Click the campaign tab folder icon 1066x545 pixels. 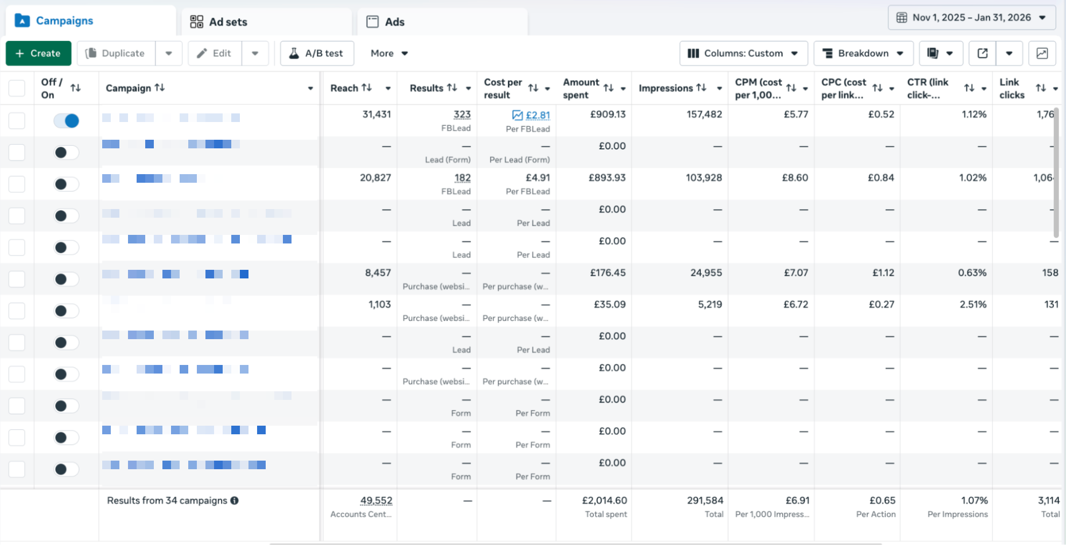[x=22, y=21]
